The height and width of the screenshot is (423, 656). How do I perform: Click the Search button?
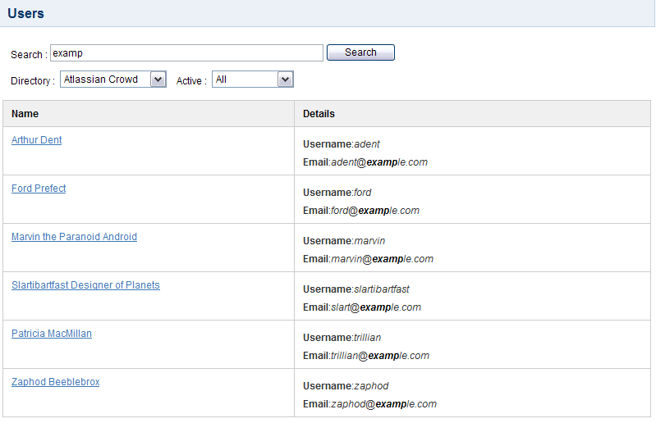point(360,52)
